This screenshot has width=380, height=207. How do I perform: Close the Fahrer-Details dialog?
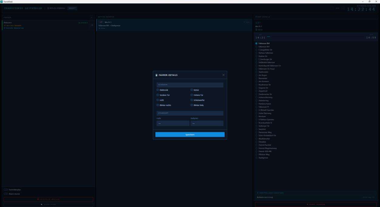[x=223, y=75]
